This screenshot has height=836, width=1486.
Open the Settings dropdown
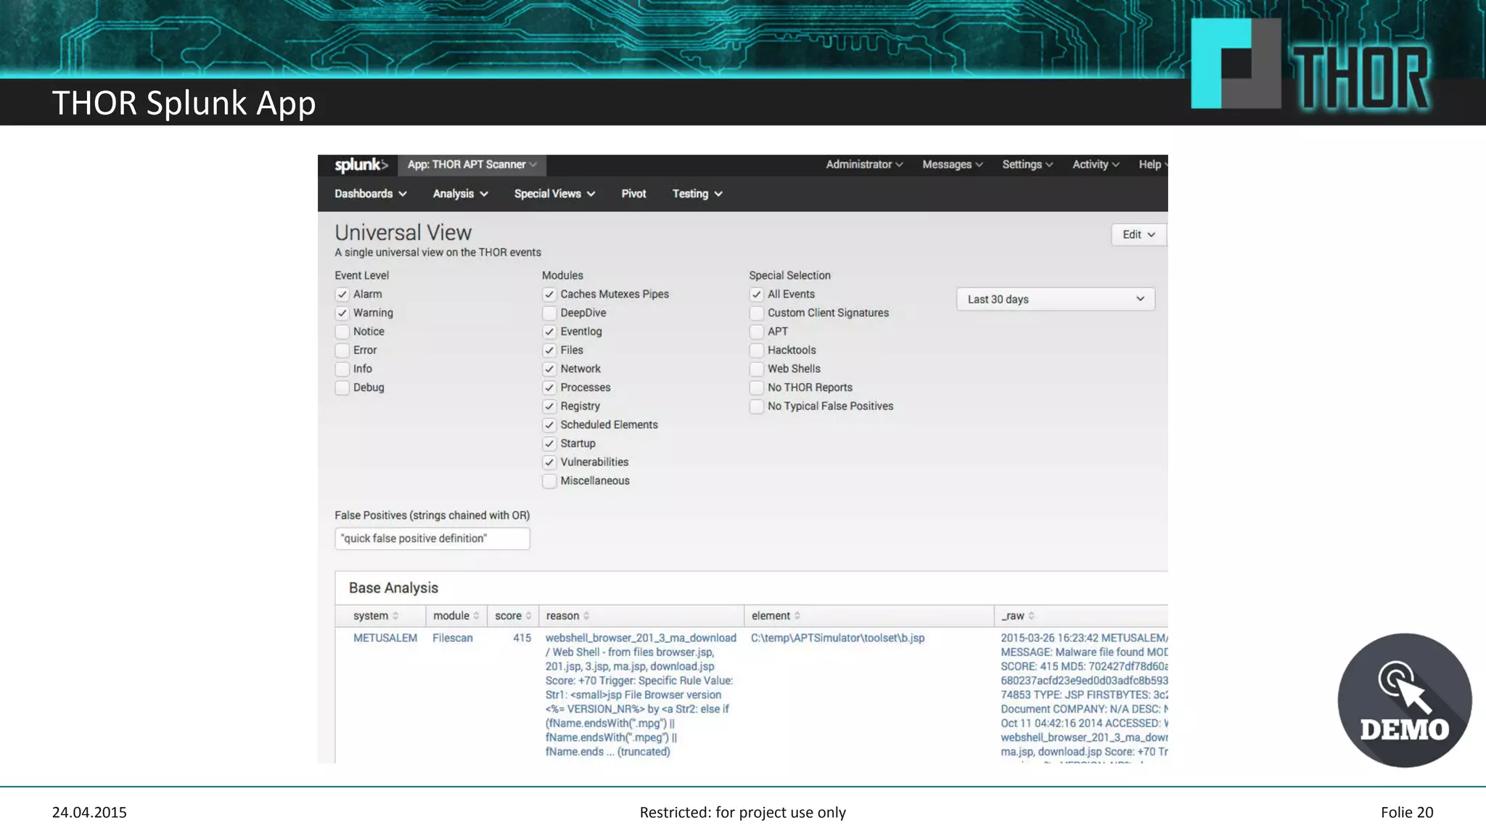(1027, 165)
